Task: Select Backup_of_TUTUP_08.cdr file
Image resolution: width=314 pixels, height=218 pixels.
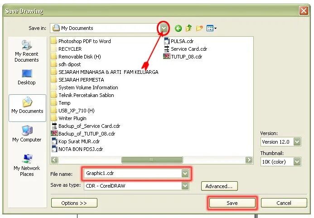Action: coord(83,134)
